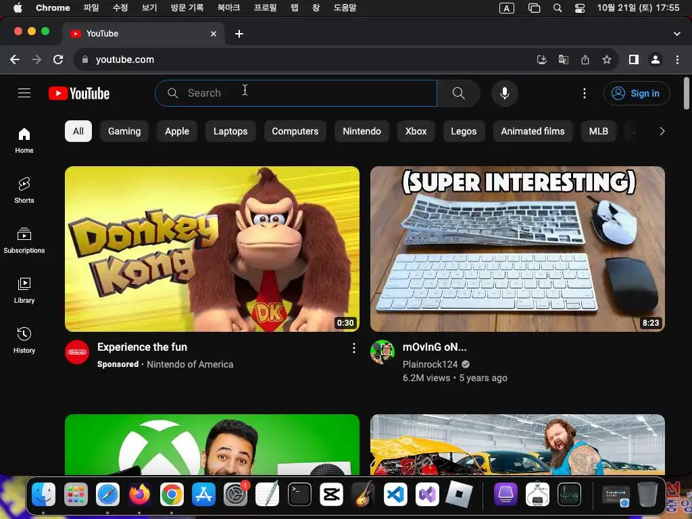Viewport: 692px width, 519px height.
Task: Open Terminal from the Dock
Action: coord(299,494)
